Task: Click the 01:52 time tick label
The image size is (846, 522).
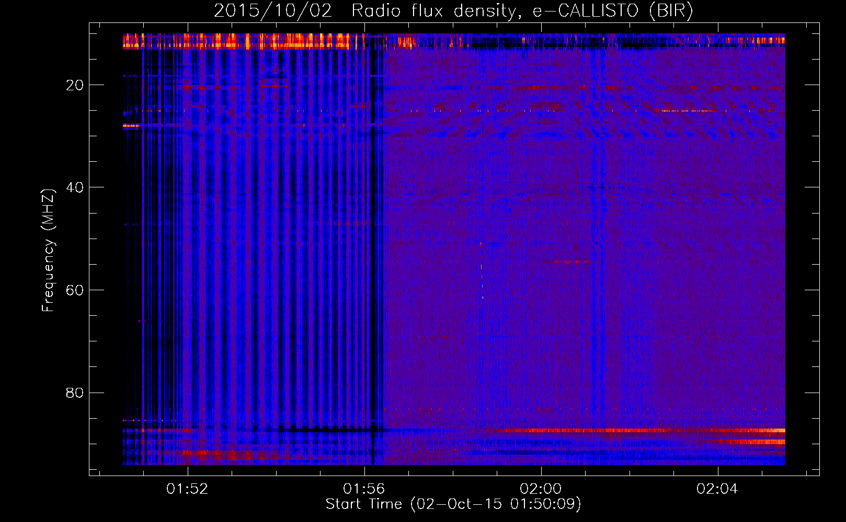Action: click(187, 489)
